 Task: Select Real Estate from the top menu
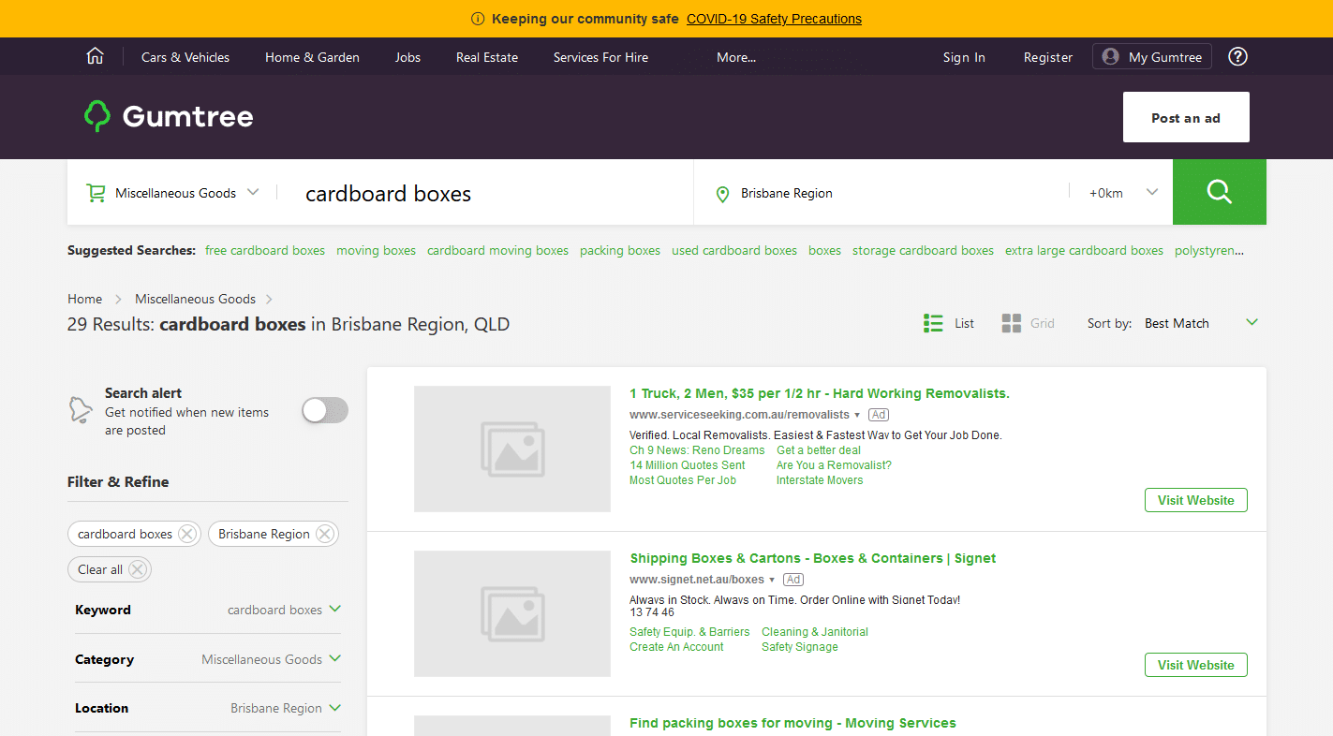pyautogui.click(x=486, y=57)
